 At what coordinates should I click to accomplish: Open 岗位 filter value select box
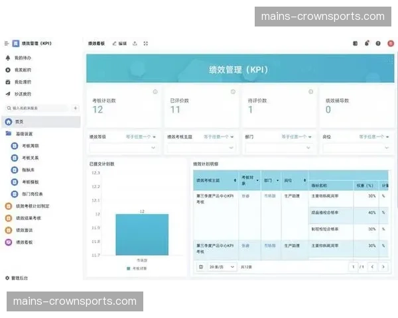click(x=357, y=148)
